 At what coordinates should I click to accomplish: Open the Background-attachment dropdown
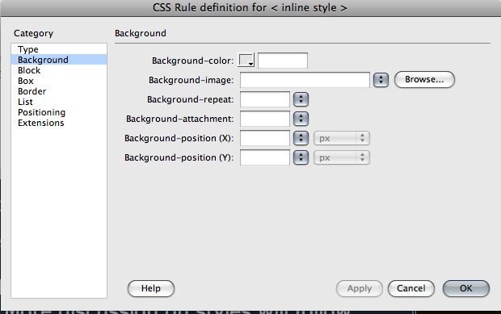tap(301, 119)
